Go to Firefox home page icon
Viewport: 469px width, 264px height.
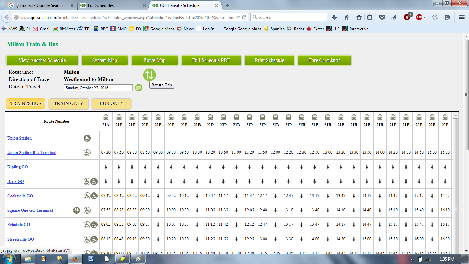pyautogui.click(x=347, y=17)
